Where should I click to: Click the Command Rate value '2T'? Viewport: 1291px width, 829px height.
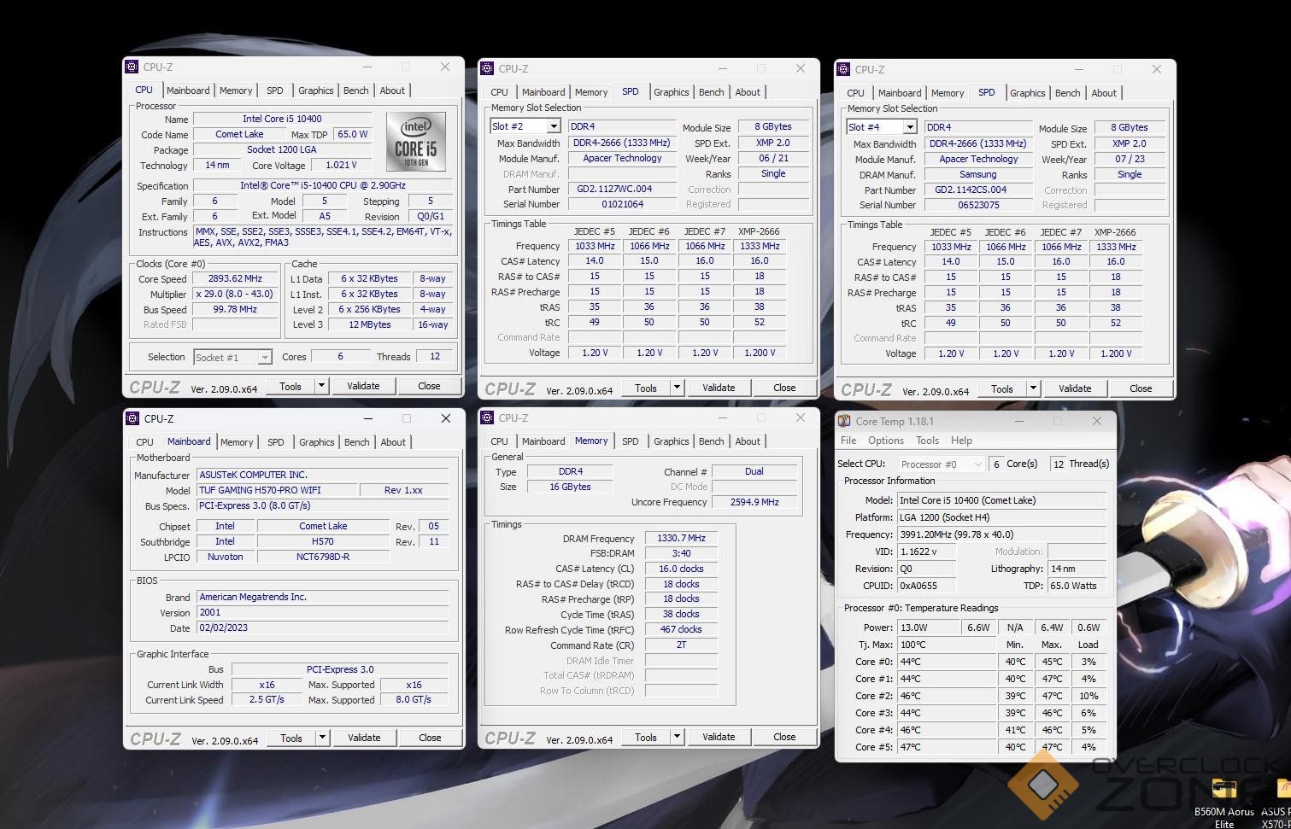681,645
